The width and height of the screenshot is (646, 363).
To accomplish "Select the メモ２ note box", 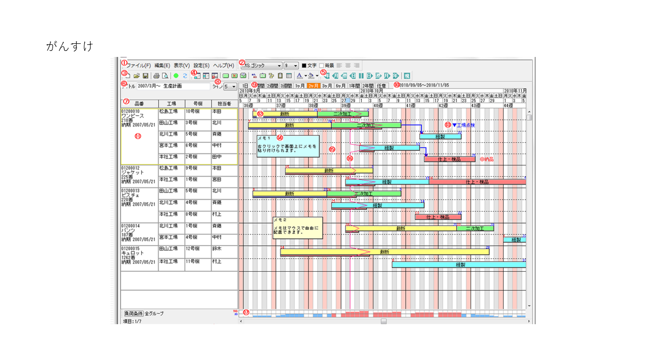I will point(297,228).
